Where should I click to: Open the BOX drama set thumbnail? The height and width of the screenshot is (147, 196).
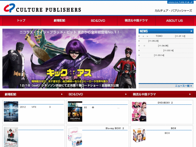pos(139,135)
